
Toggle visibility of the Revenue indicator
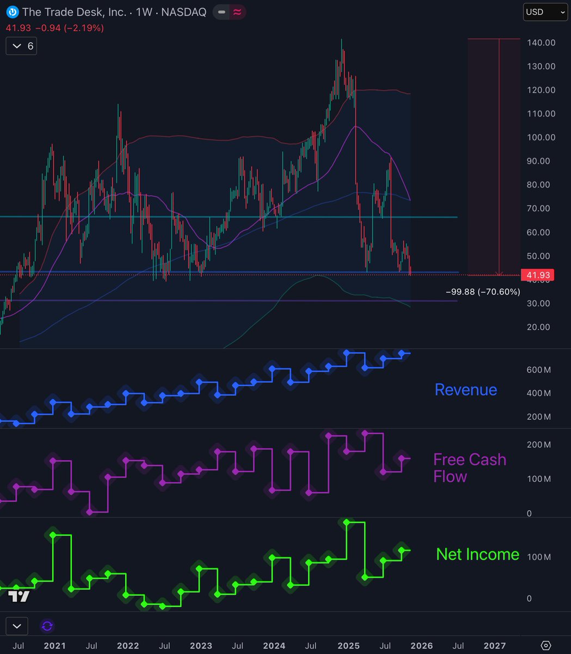465,390
